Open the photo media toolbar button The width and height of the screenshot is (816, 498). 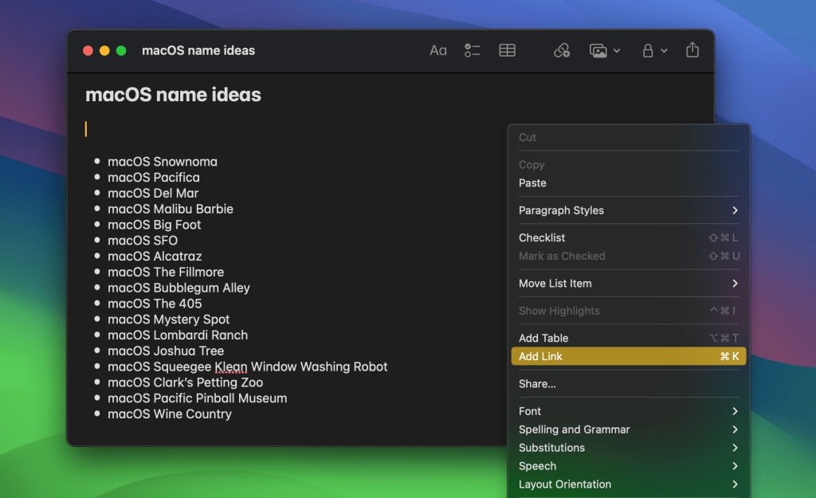coord(598,50)
